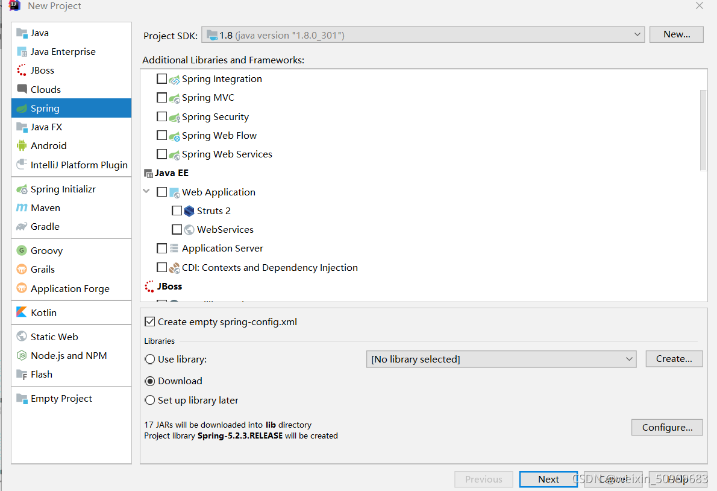717x491 pixels.
Task: Close the New Project dialog
Action: [699, 5]
